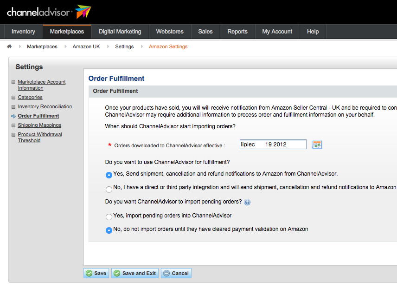Click the help icon beside pending orders question
Viewport: 397px width, 289px height.
pyautogui.click(x=247, y=202)
